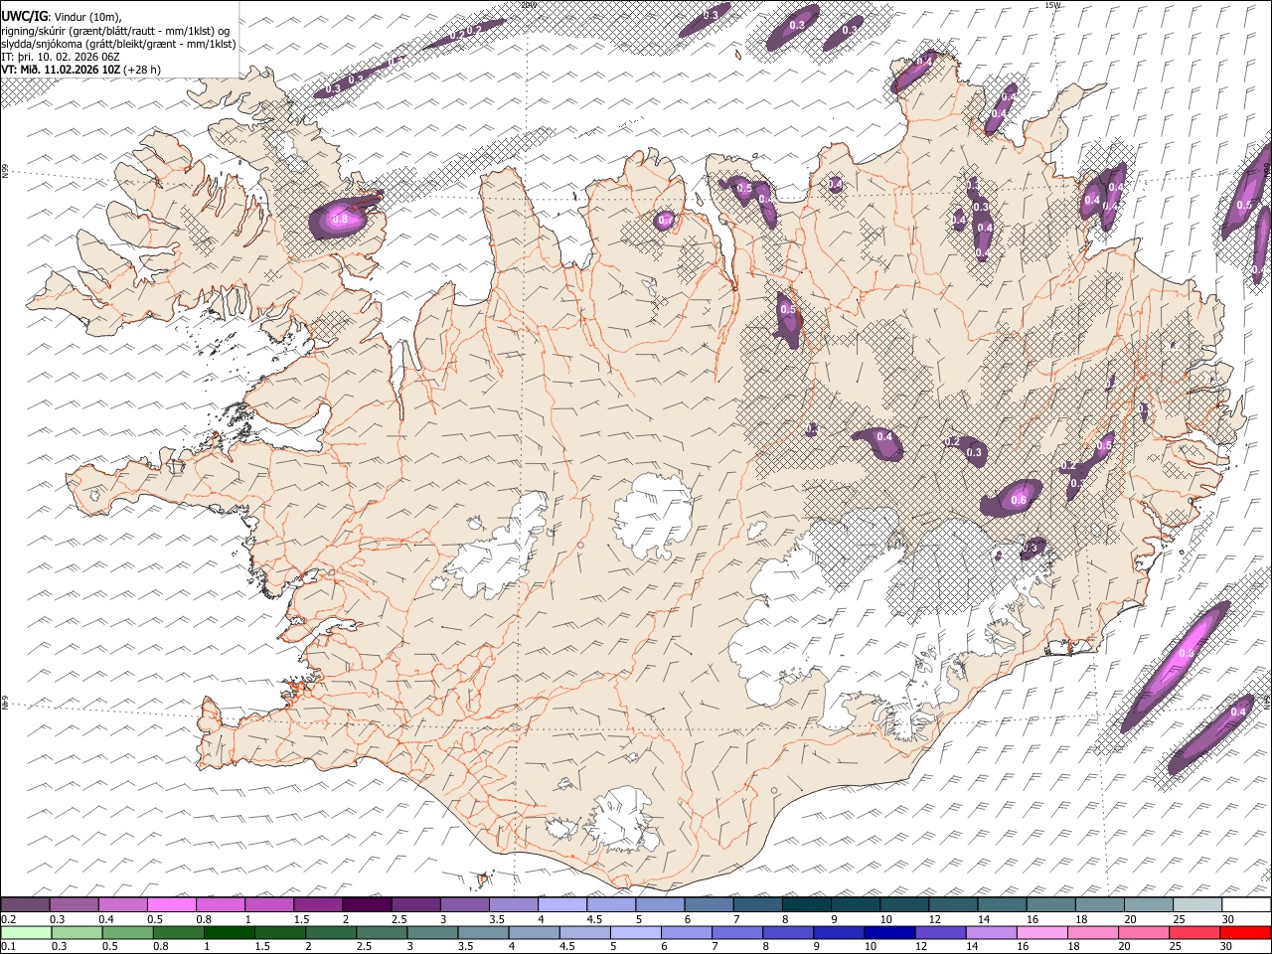
Task: Click snow legend swatch between 8 and 9
Action: pyautogui.click(x=805, y=905)
